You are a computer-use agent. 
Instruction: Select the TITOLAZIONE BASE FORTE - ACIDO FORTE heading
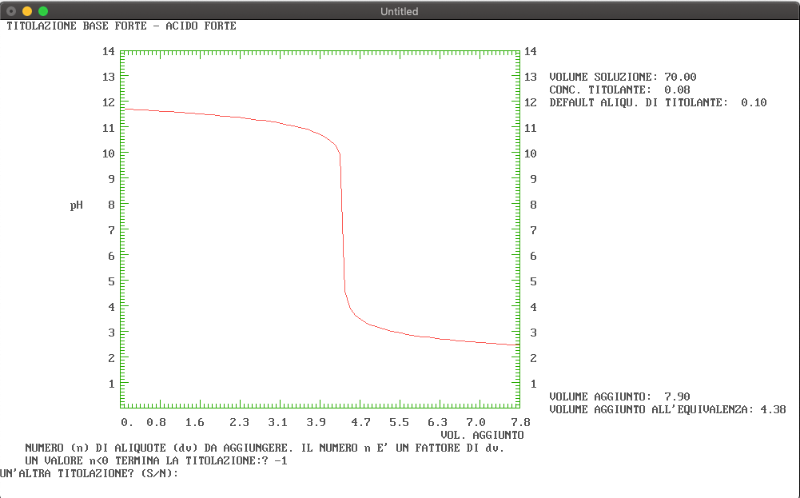pyautogui.click(x=121, y=26)
